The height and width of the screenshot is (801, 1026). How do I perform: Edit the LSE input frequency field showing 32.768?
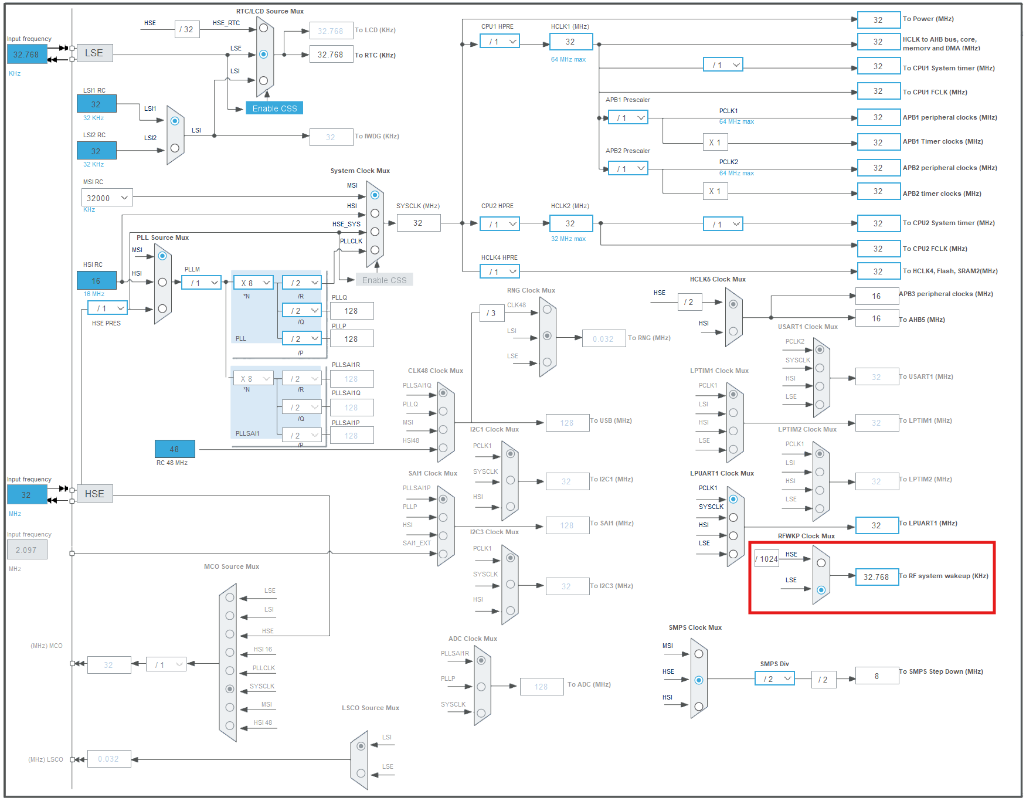coord(26,54)
